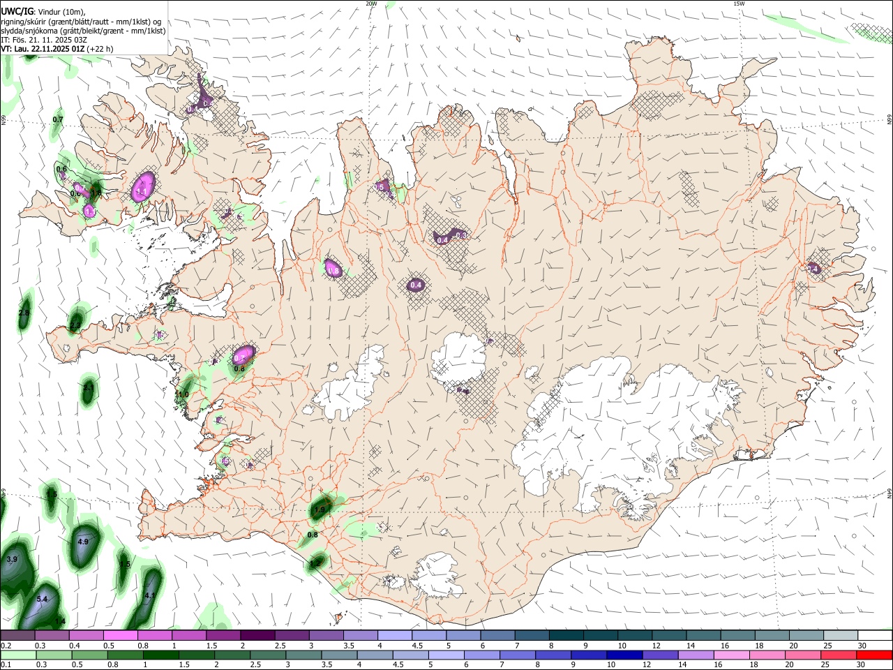Click the dark plum 0.2–0.3 swatch in upper legend
The width and height of the screenshot is (893, 670).
tap(17, 635)
